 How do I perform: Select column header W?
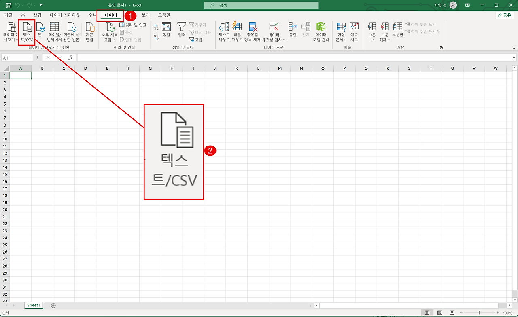(496, 68)
